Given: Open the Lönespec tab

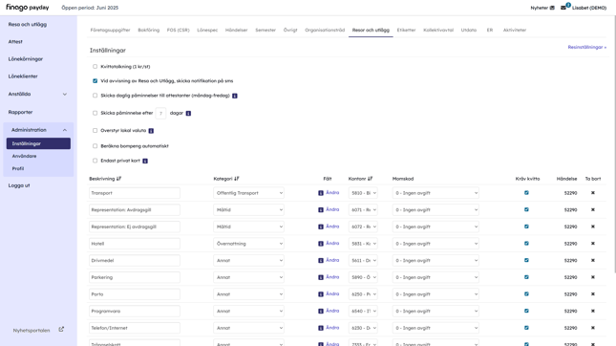Looking at the screenshot, I should click(x=207, y=30).
